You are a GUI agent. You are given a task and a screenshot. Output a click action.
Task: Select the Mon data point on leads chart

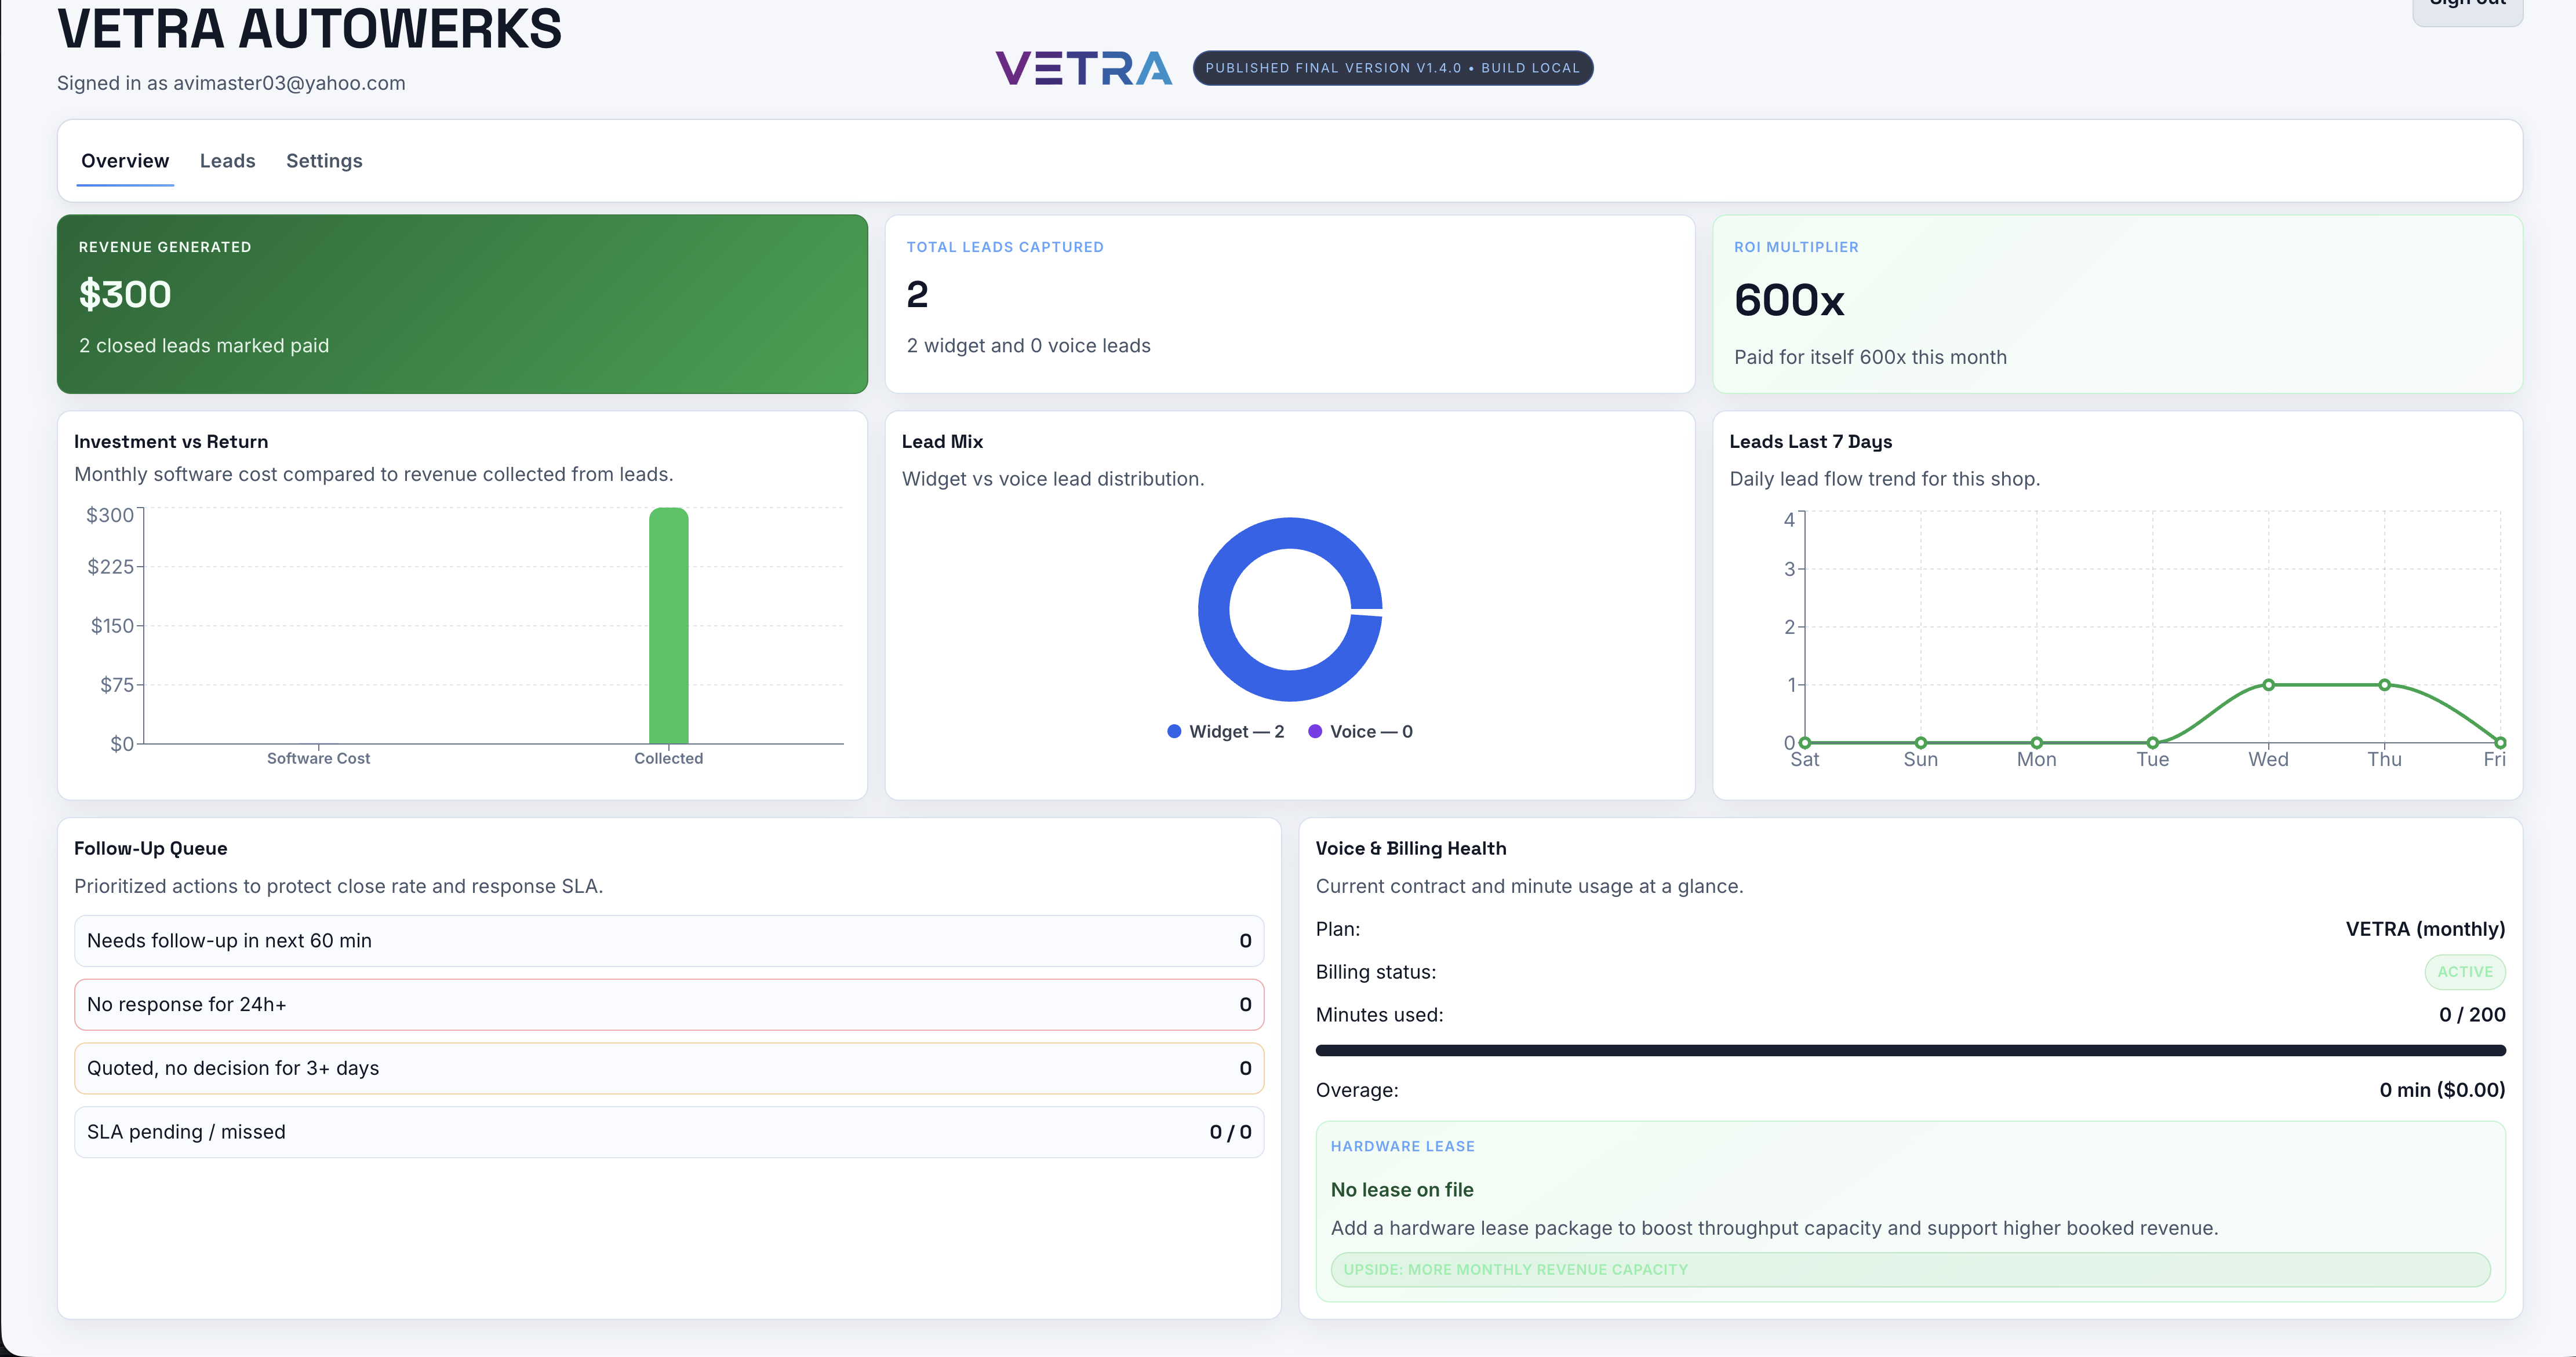tap(2036, 742)
